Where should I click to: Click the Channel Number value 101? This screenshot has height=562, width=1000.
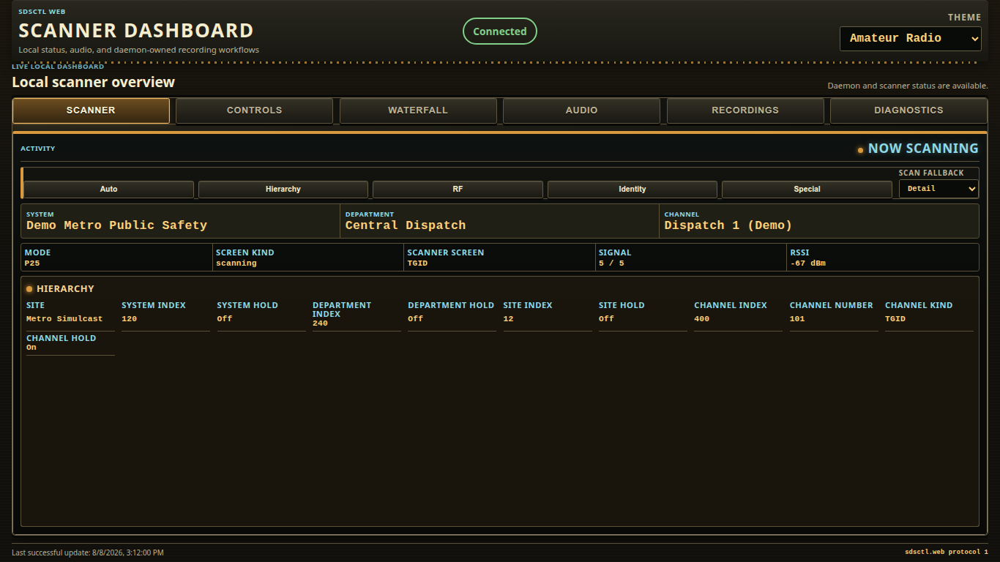click(797, 319)
